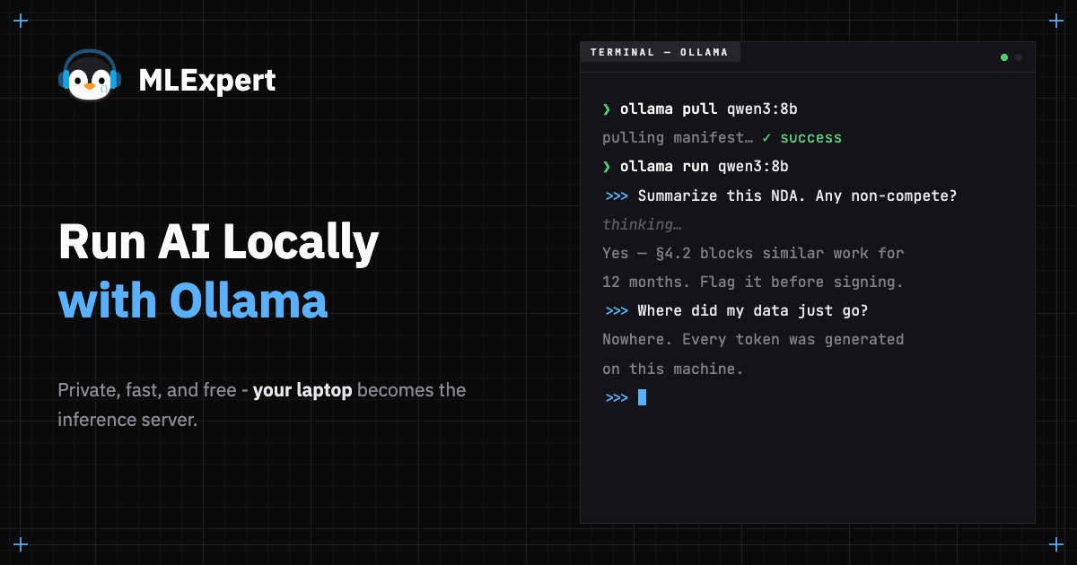Click the MLExpert brand name text
The height and width of the screenshot is (565, 1077).
(207, 81)
